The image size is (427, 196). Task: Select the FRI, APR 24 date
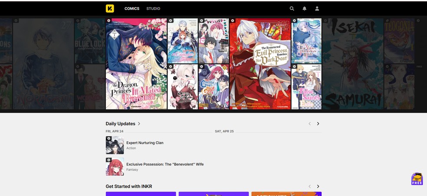(x=115, y=131)
